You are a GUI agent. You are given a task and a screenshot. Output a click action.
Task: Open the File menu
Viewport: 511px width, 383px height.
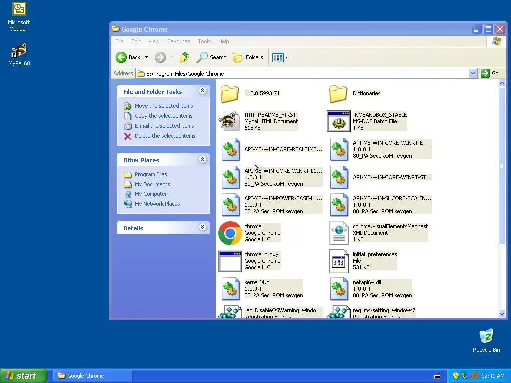pos(119,41)
